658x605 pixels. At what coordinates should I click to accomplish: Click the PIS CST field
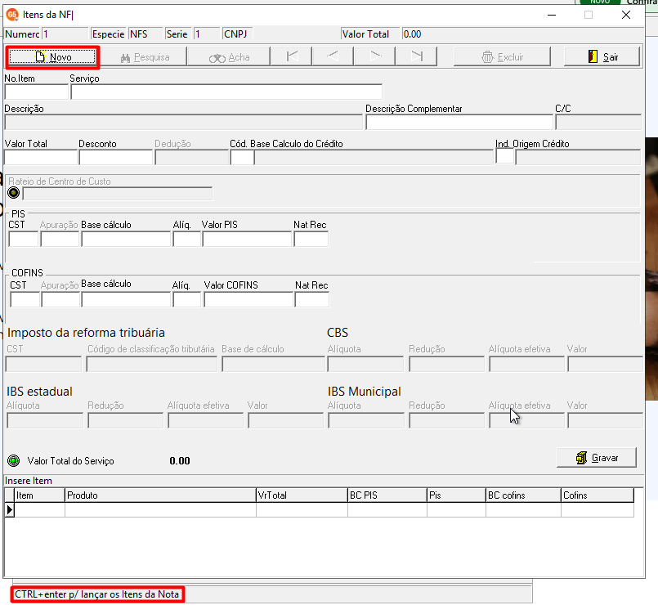(x=24, y=240)
